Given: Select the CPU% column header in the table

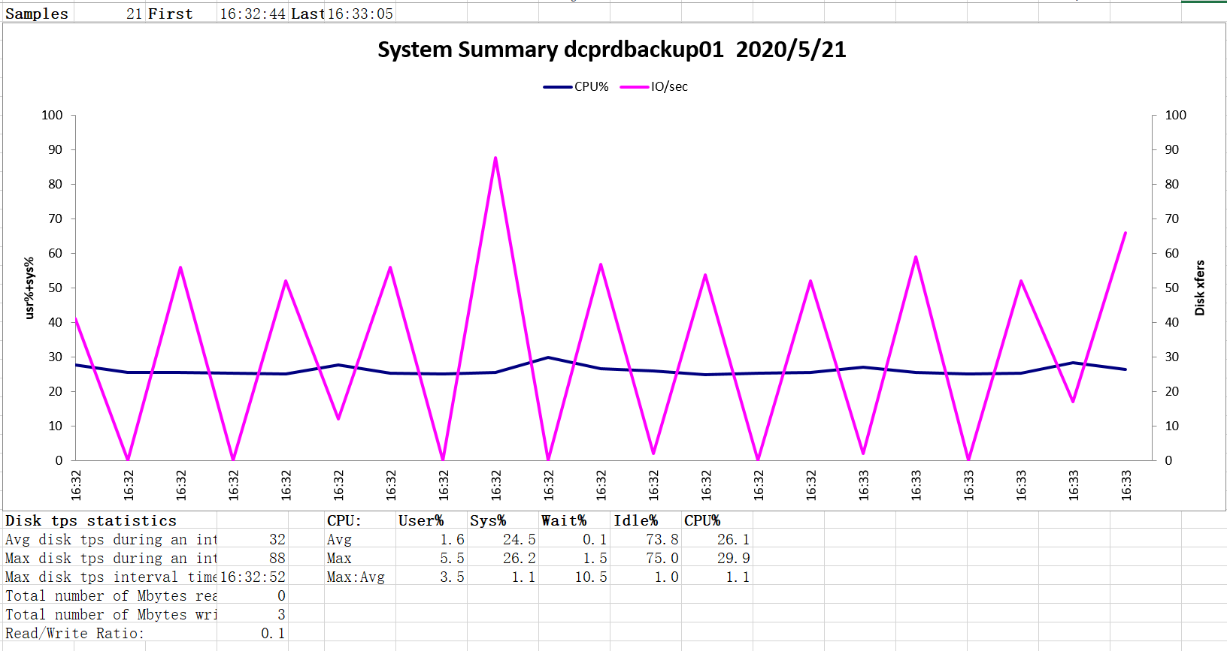Looking at the screenshot, I should 717,520.
